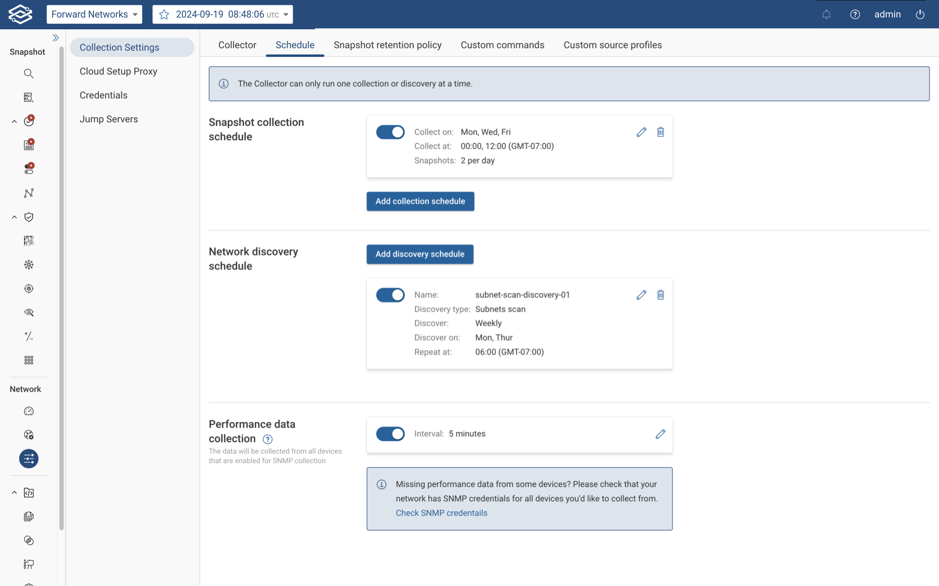Follow the Check SNMP credentials link
This screenshot has width=939, height=586.
point(441,513)
